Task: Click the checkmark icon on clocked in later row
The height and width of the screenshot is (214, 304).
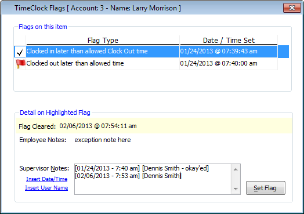Action: pyautogui.click(x=20, y=52)
